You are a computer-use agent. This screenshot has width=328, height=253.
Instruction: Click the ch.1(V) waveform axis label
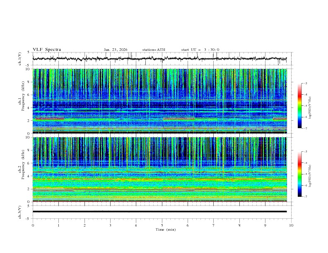click(x=20, y=59)
